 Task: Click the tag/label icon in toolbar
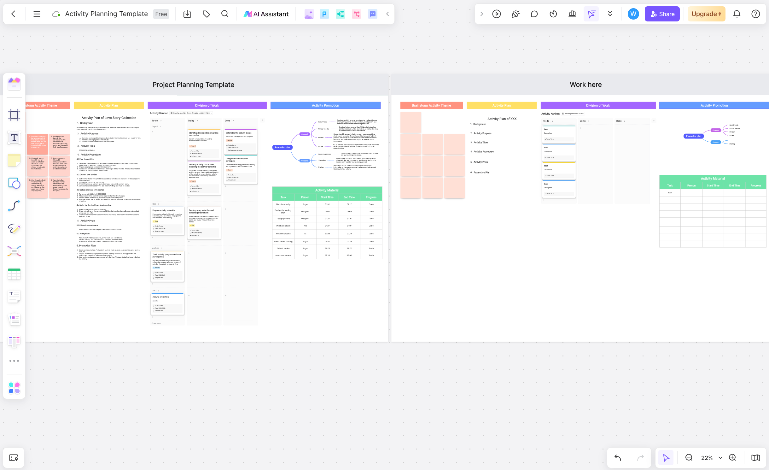click(207, 14)
